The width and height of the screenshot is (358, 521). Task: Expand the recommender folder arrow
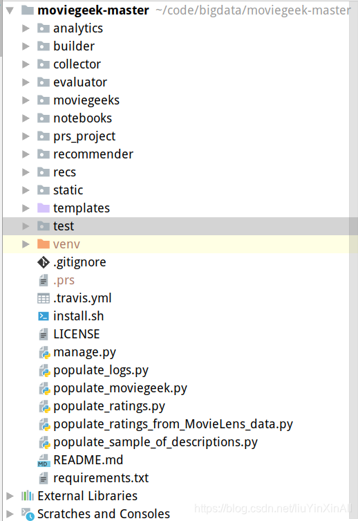[26, 154]
